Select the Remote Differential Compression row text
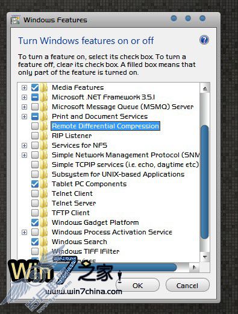The height and width of the screenshot is (314, 238). (105, 126)
